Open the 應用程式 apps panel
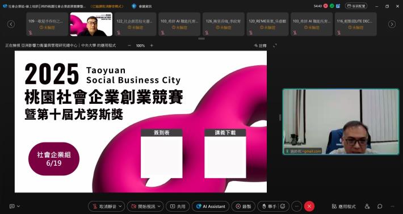 [343, 206]
